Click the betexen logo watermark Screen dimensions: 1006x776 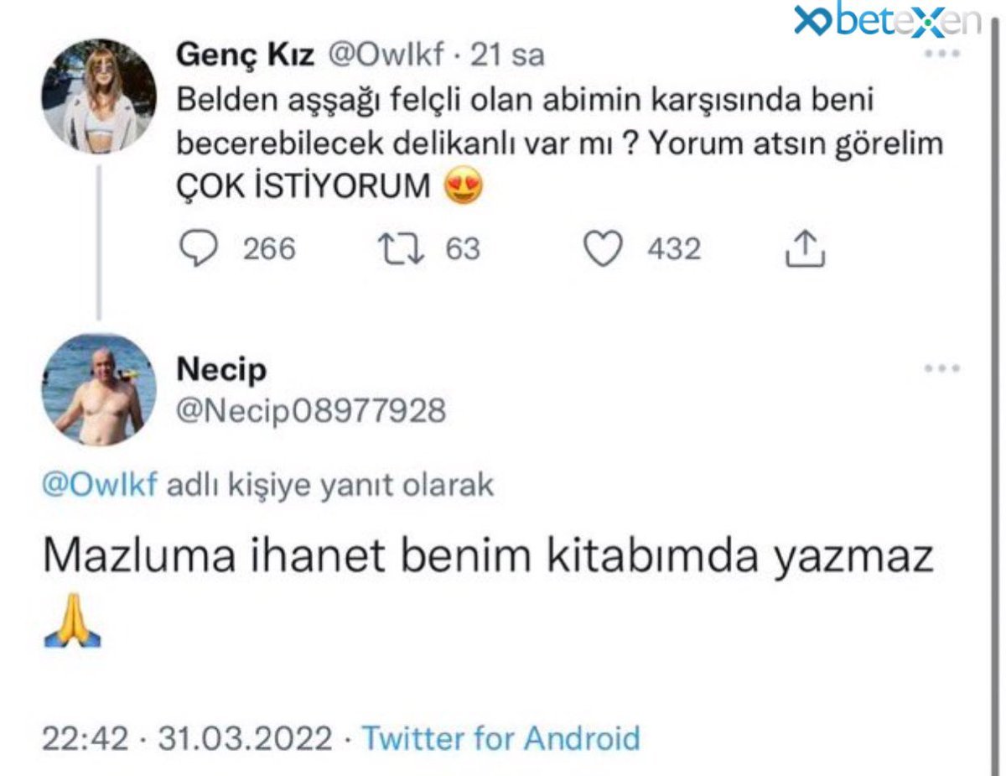point(887,21)
